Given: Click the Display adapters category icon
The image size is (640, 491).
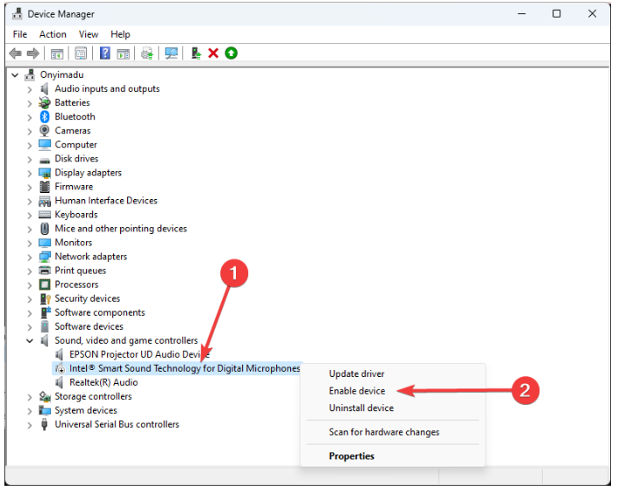Looking at the screenshot, I should [x=45, y=173].
